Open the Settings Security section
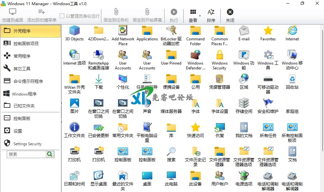The image size is (324, 192). click(x=27, y=144)
